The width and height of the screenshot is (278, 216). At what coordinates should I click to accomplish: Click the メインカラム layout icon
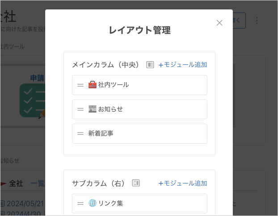click(150, 65)
